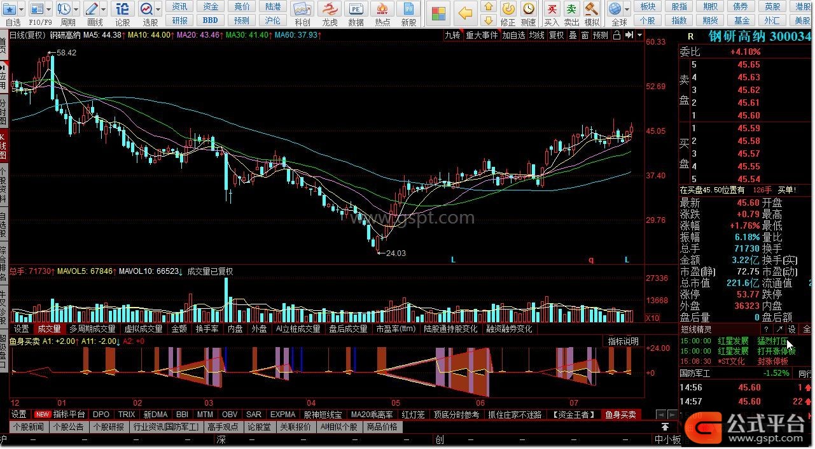Viewport: 815px width, 449px height.
Task: Click the 周期 clock period icon
Action: click(64, 10)
